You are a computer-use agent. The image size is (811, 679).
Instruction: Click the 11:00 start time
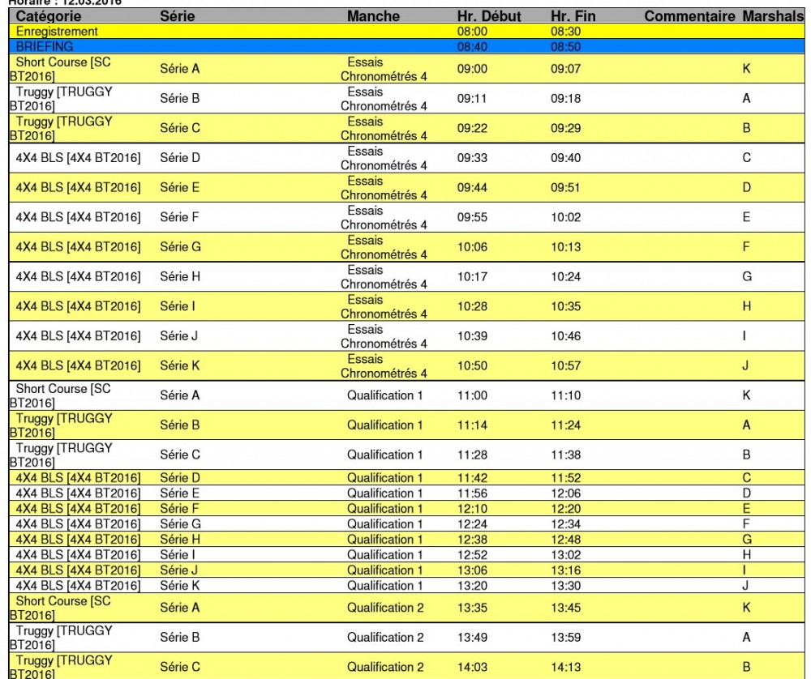(x=472, y=395)
